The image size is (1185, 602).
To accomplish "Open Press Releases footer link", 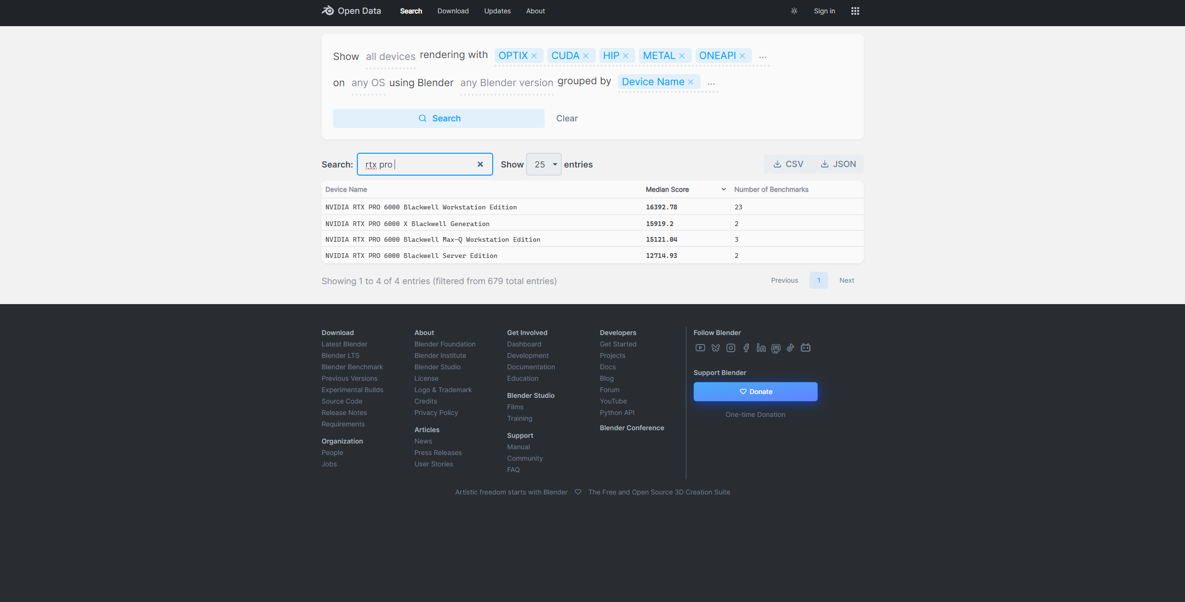I will coord(438,453).
